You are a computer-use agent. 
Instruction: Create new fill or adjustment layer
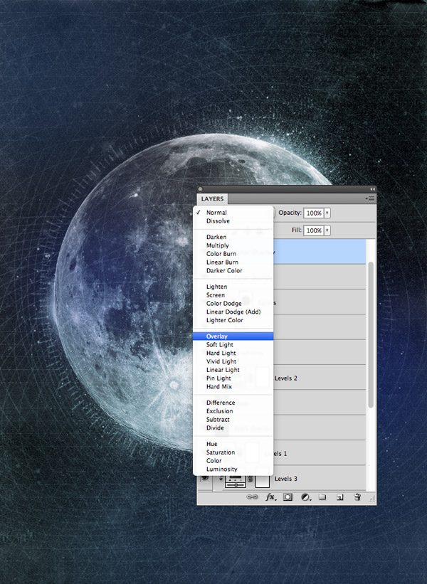[305, 497]
